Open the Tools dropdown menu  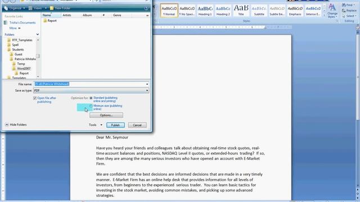click(96, 125)
